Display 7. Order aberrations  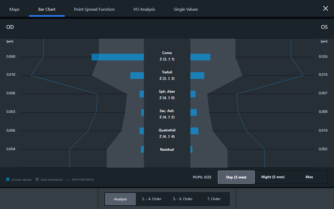[x=214, y=199]
